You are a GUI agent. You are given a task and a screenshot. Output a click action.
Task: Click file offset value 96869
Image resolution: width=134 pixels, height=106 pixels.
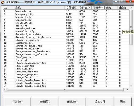tap(69, 34)
